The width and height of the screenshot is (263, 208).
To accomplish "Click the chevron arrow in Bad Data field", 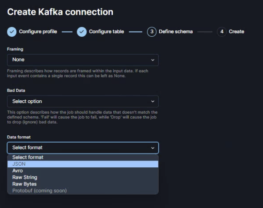I will [x=152, y=101].
